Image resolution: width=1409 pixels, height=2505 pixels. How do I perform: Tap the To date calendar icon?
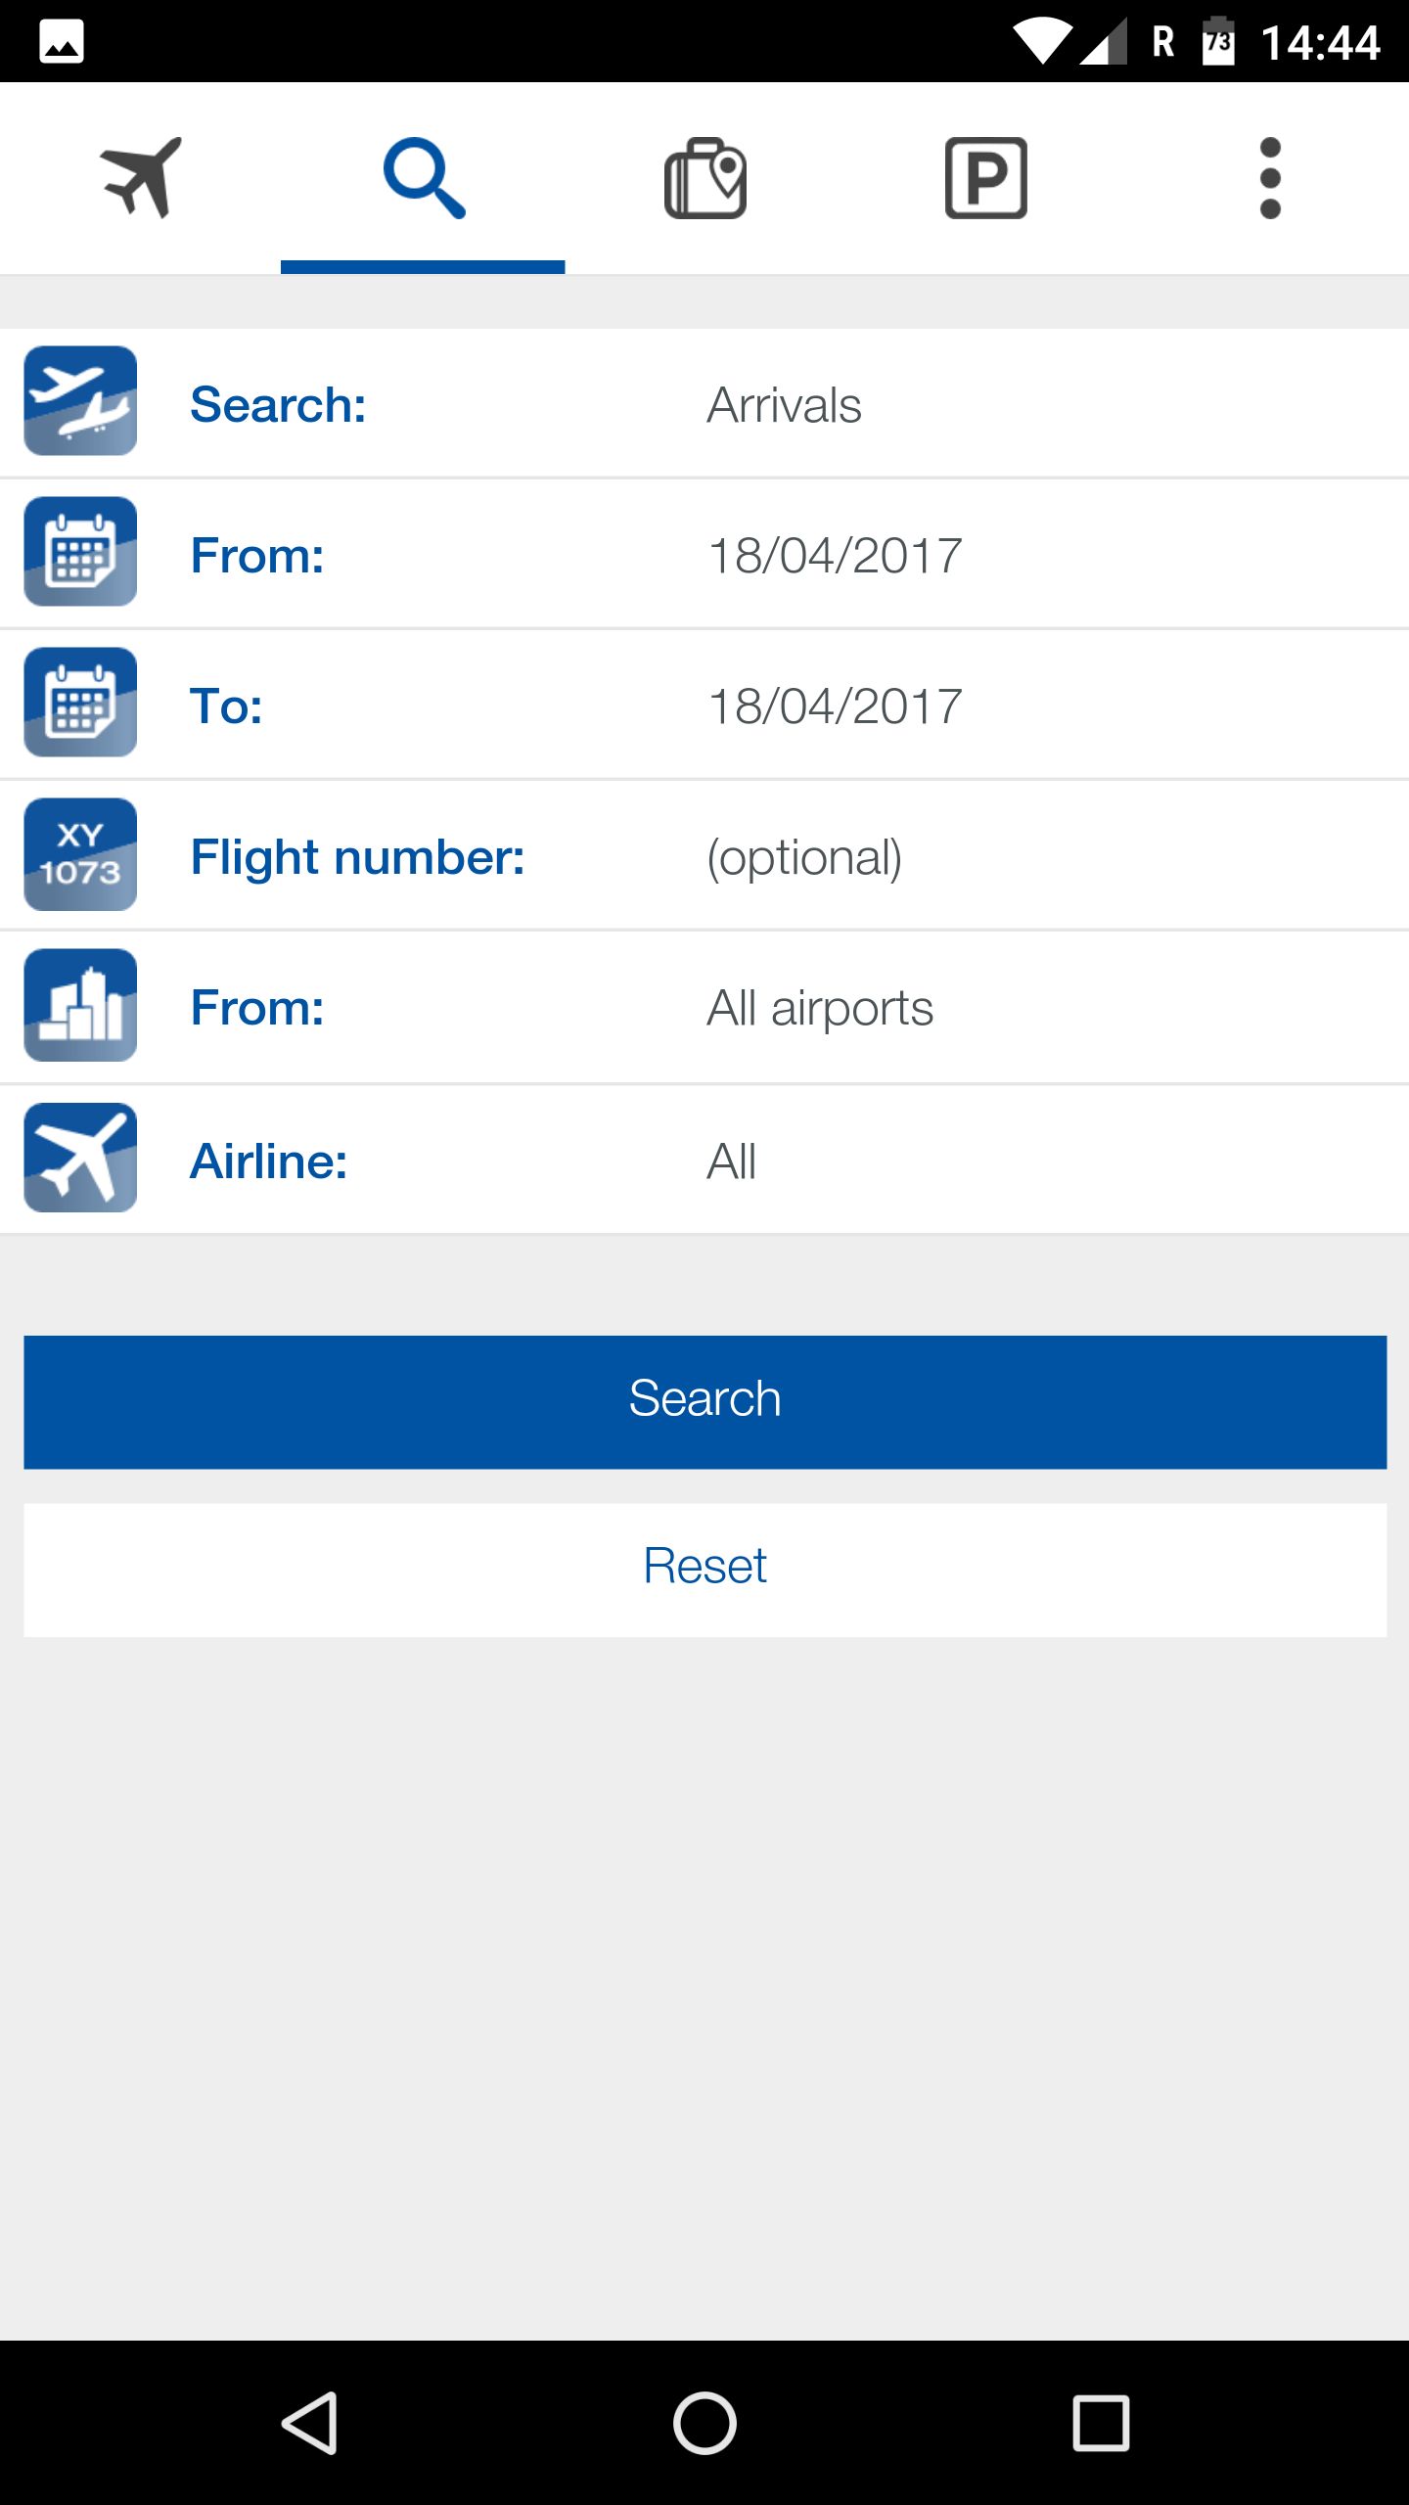coord(80,702)
